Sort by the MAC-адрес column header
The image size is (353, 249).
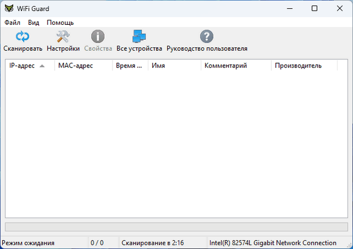point(76,66)
